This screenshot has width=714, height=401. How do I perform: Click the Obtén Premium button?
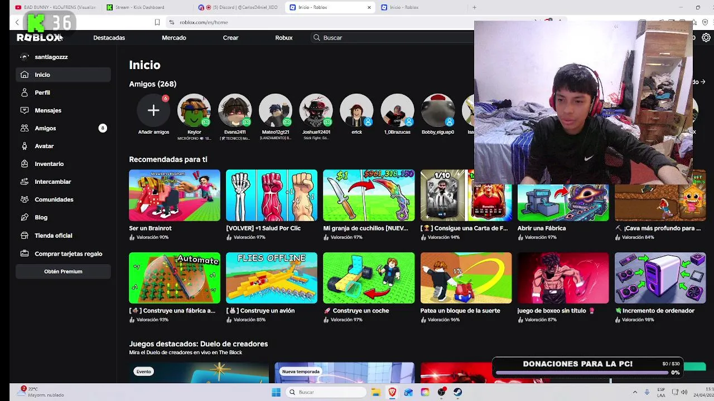[63, 271]
